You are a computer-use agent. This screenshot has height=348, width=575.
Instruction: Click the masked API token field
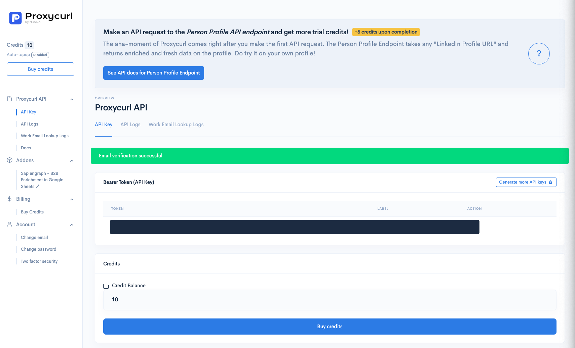[295, 227]
